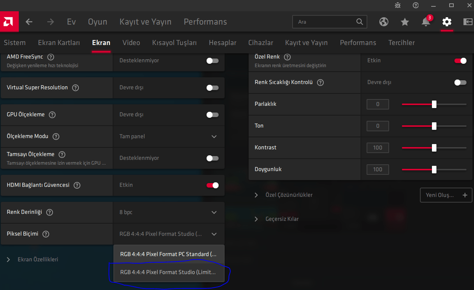
Task: Show help for Renk Sıcaklığı Kontrolü
Action: click(x=320, y=83)
